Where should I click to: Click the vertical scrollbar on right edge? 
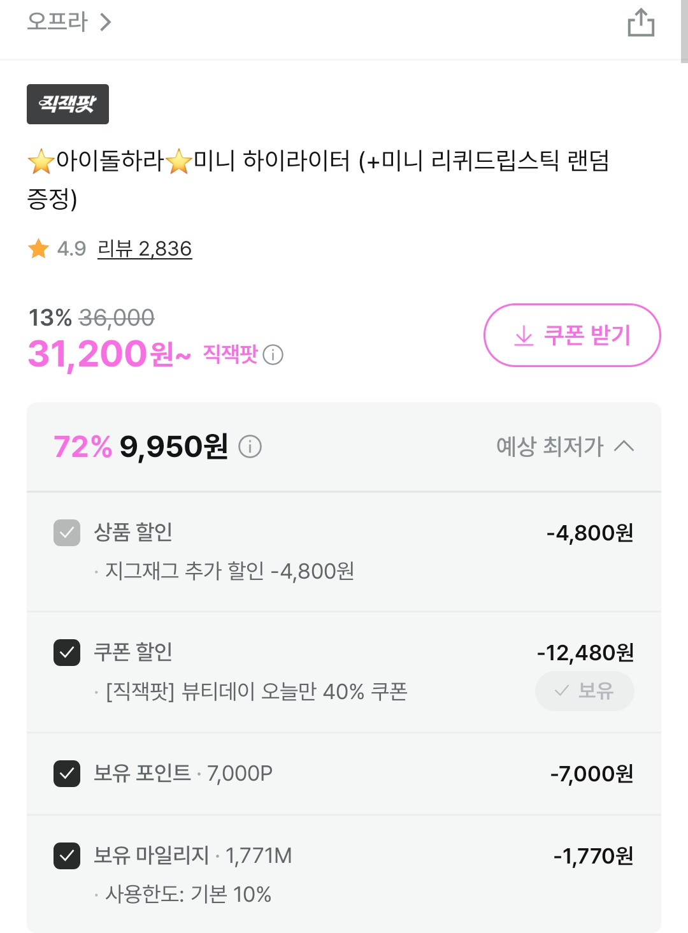coord(684,32)
